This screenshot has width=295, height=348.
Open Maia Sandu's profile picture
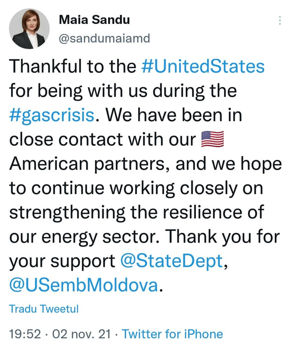click(x=29, y=29)
